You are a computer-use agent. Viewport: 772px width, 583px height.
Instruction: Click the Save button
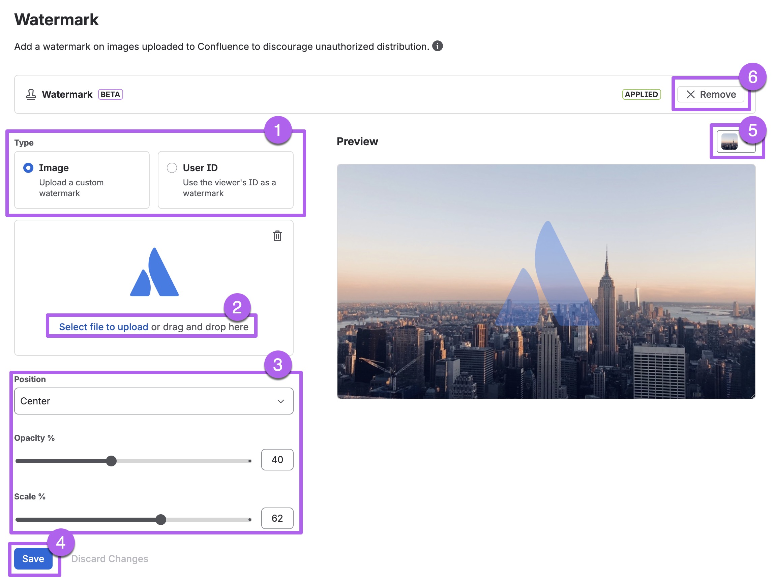coord(33,559)
